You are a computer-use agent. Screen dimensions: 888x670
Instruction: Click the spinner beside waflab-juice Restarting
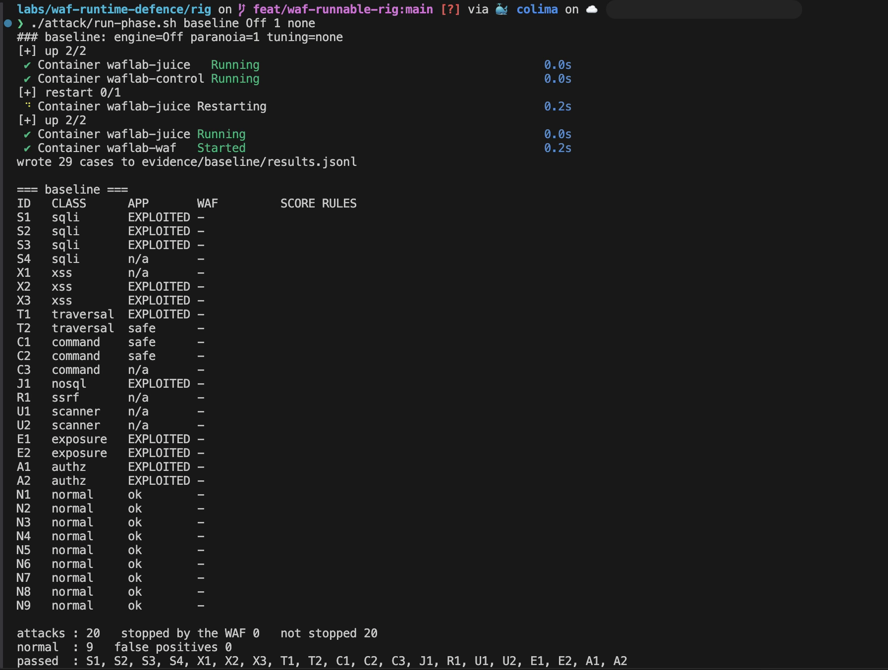tap(28, 105)
